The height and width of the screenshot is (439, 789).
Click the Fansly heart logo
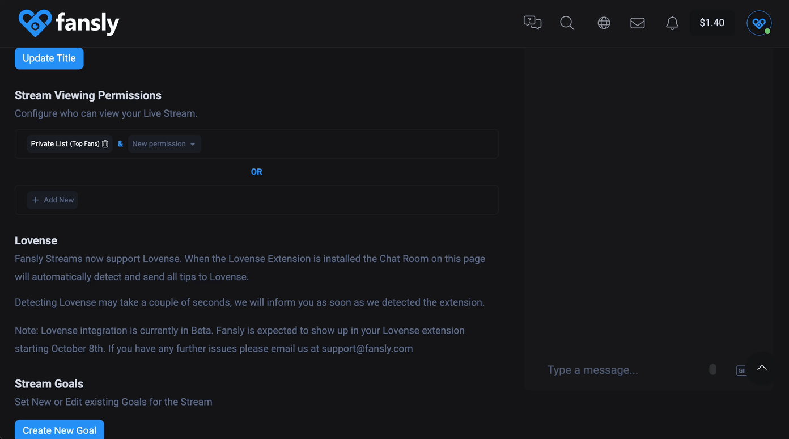click(35, 23)
